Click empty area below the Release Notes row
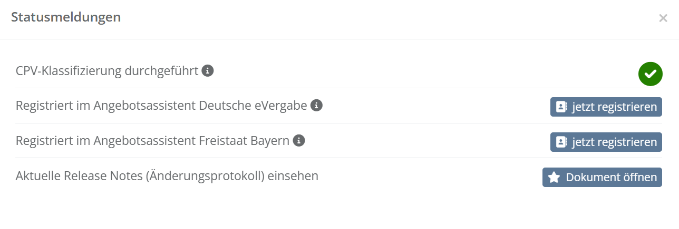Screen dimensions: 679x229 click(x=337, y=210)
